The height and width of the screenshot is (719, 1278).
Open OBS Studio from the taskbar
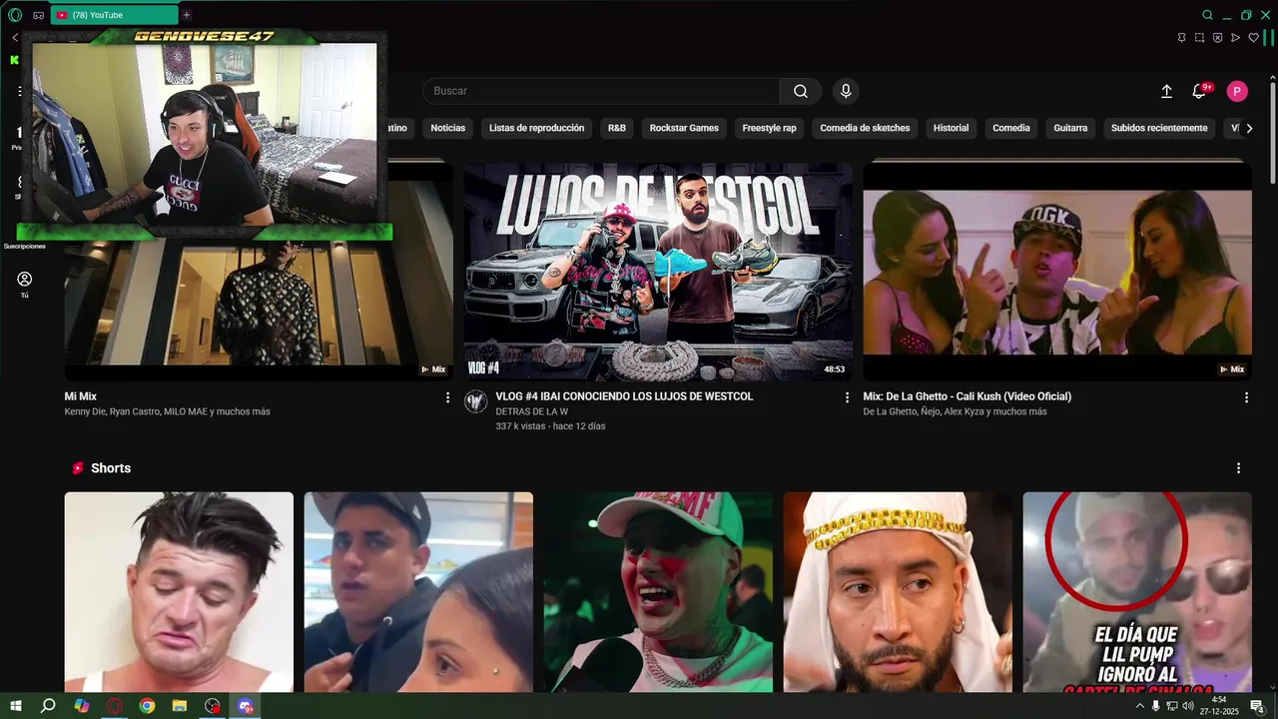click(213, 706)
